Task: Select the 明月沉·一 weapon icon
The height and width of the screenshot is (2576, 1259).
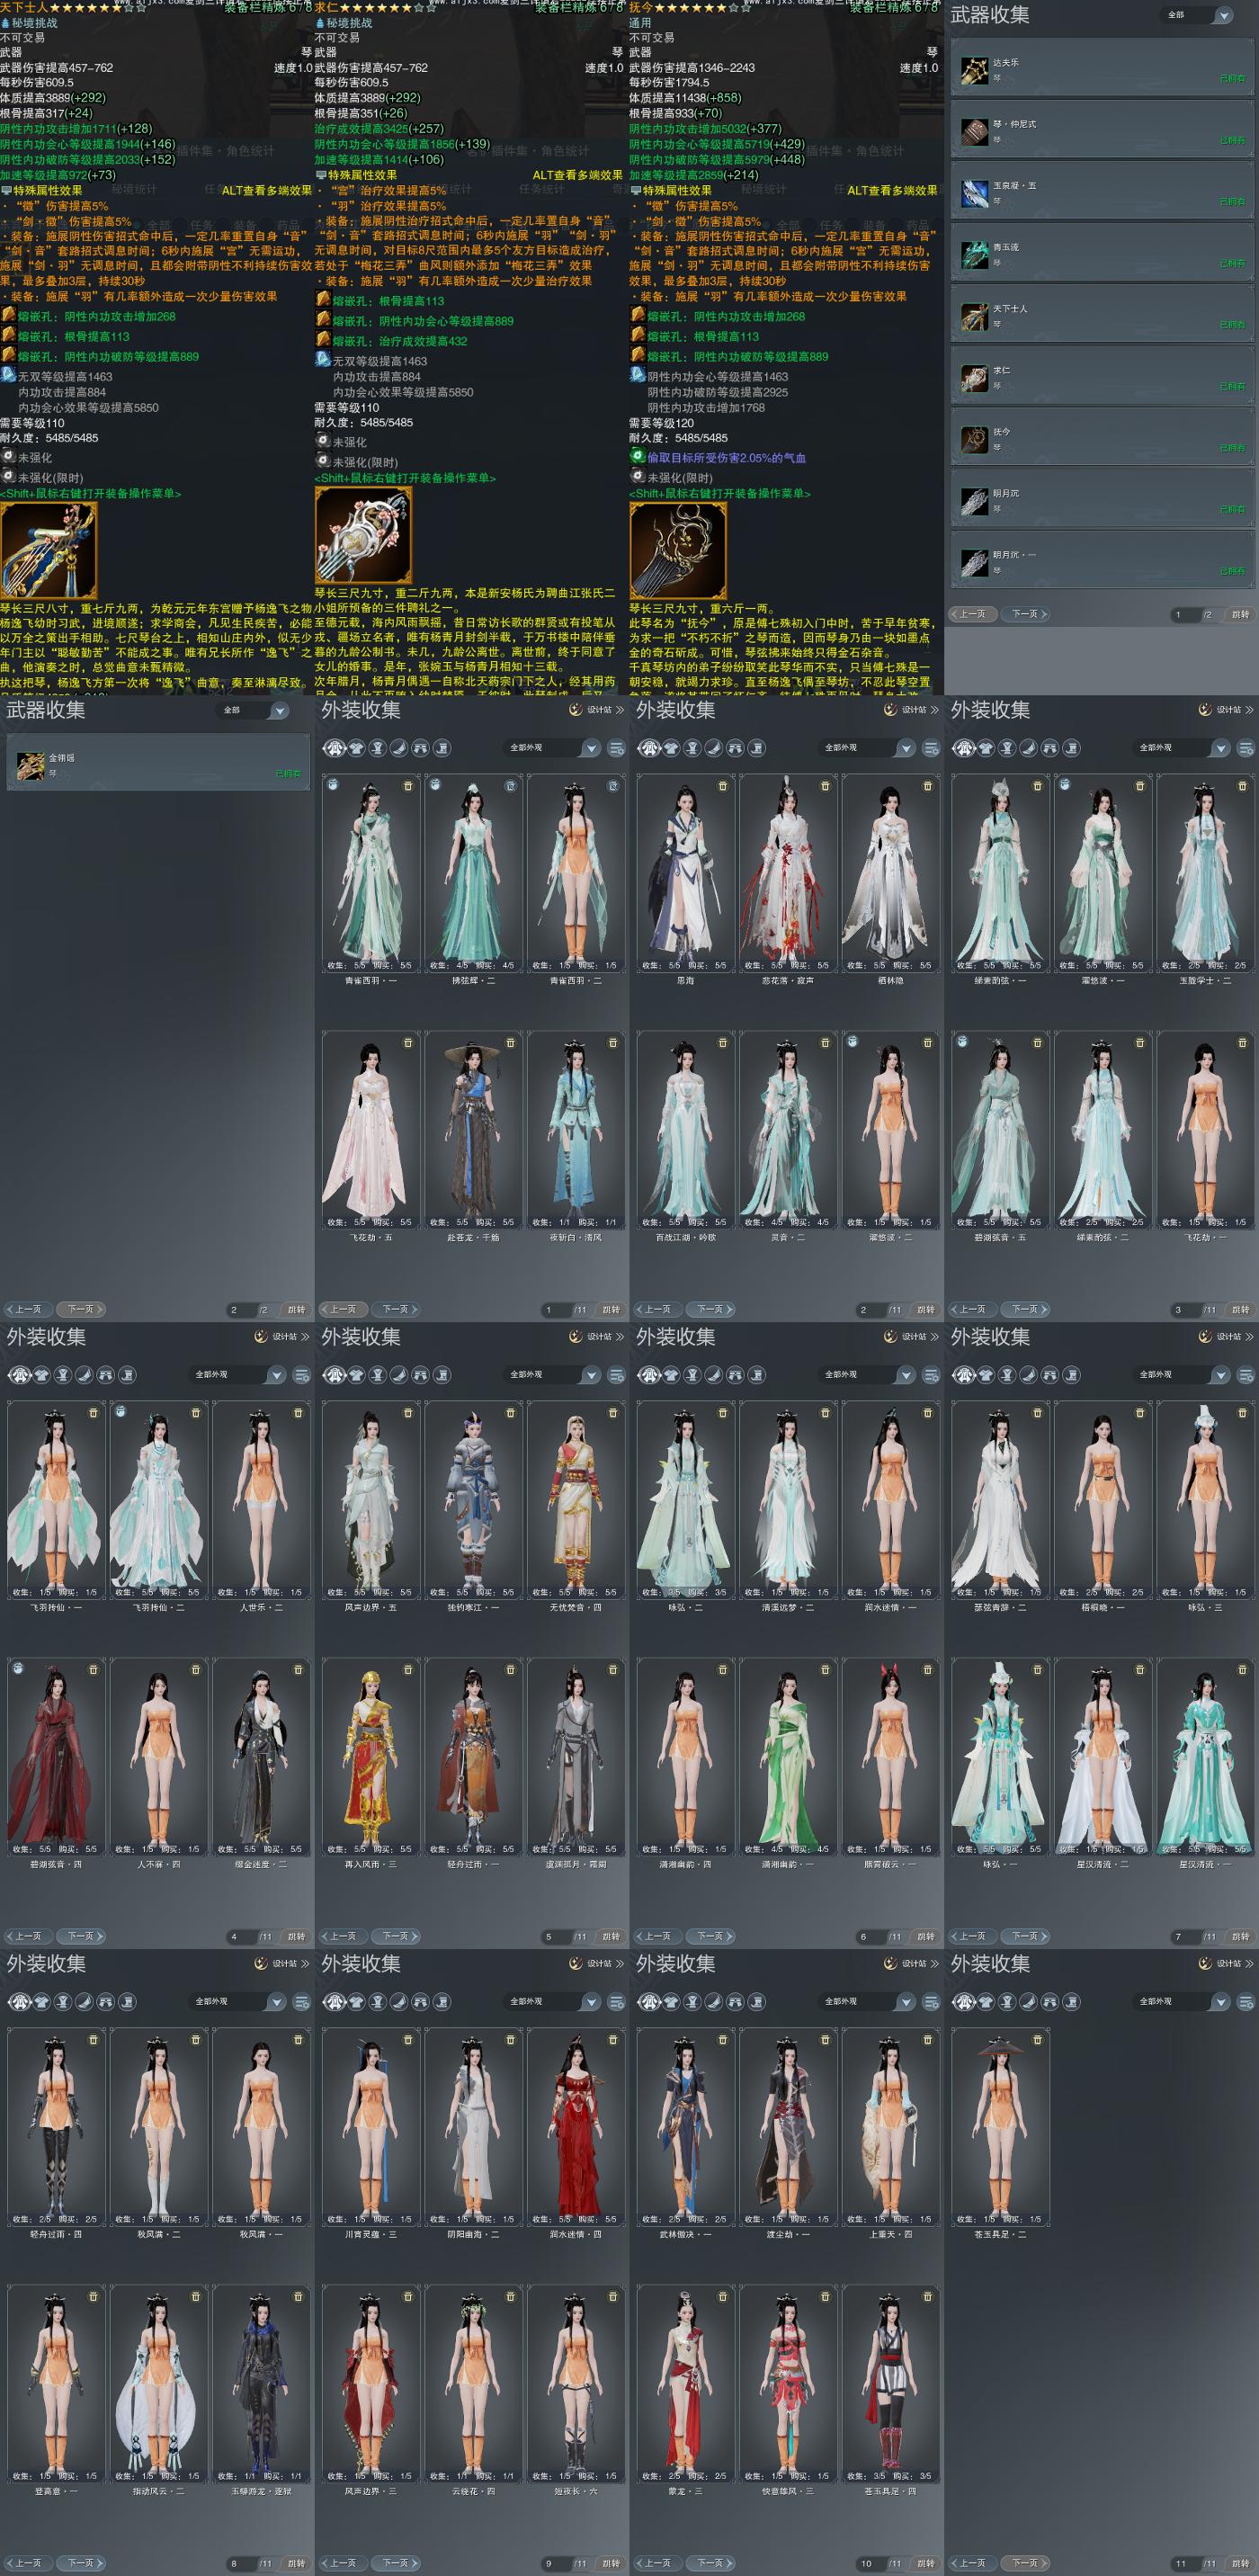Action: point(974,562)
